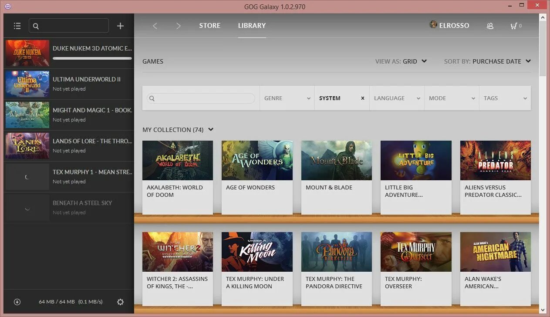Open Alan Wake's American Nightmare tile

[496, 269]
